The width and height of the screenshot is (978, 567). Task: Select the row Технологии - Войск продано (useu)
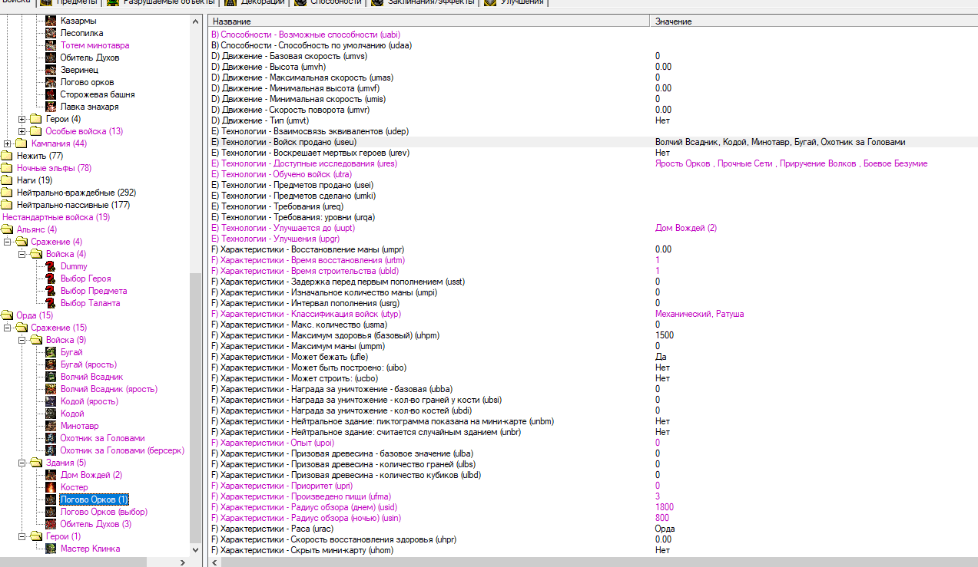(592, 142)
